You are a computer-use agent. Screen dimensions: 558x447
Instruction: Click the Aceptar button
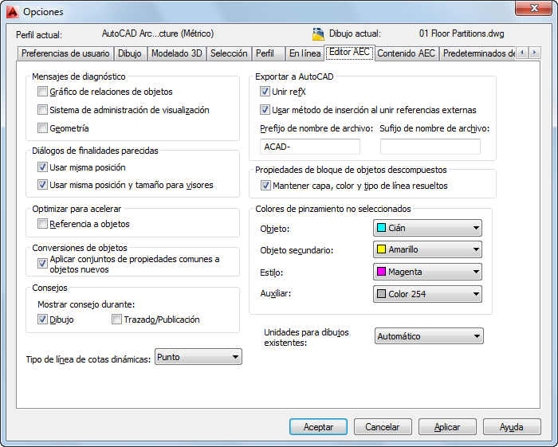click(319, 427)
